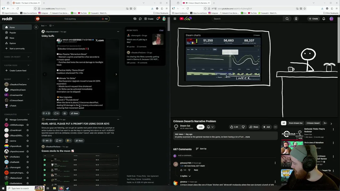This screenshot has width=340, height=191.
Task: Dislike the Crimson Desert video
Action: pos(243,127)
